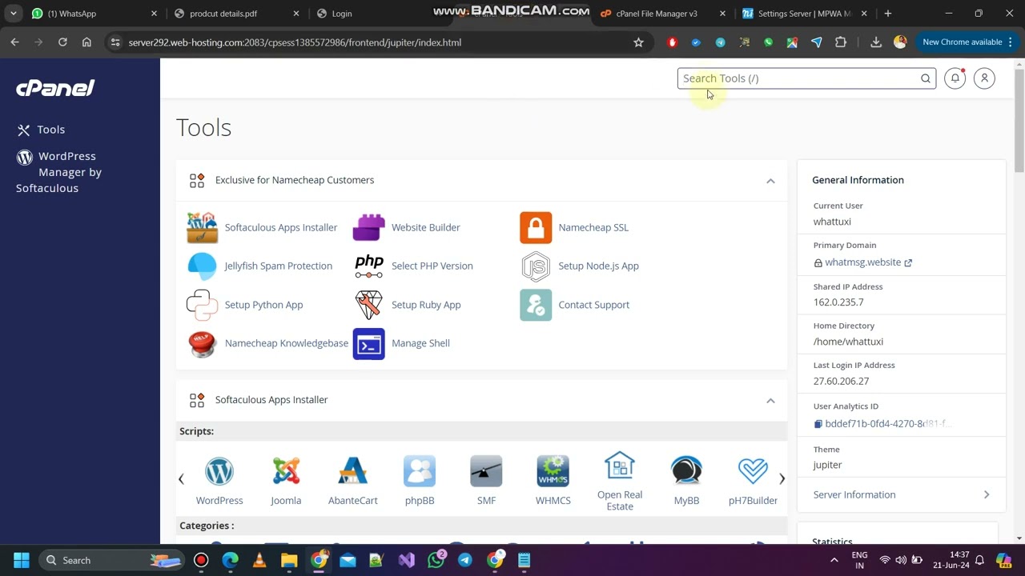Install Joomla script icon
The width and height of the screenshot is (1025, 576).
coord(286,471)
